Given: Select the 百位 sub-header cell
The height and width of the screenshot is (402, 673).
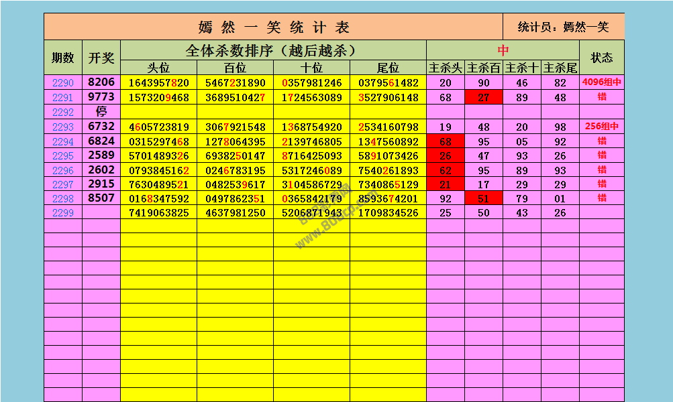Looking at the screenshot, I should (235, 68).
